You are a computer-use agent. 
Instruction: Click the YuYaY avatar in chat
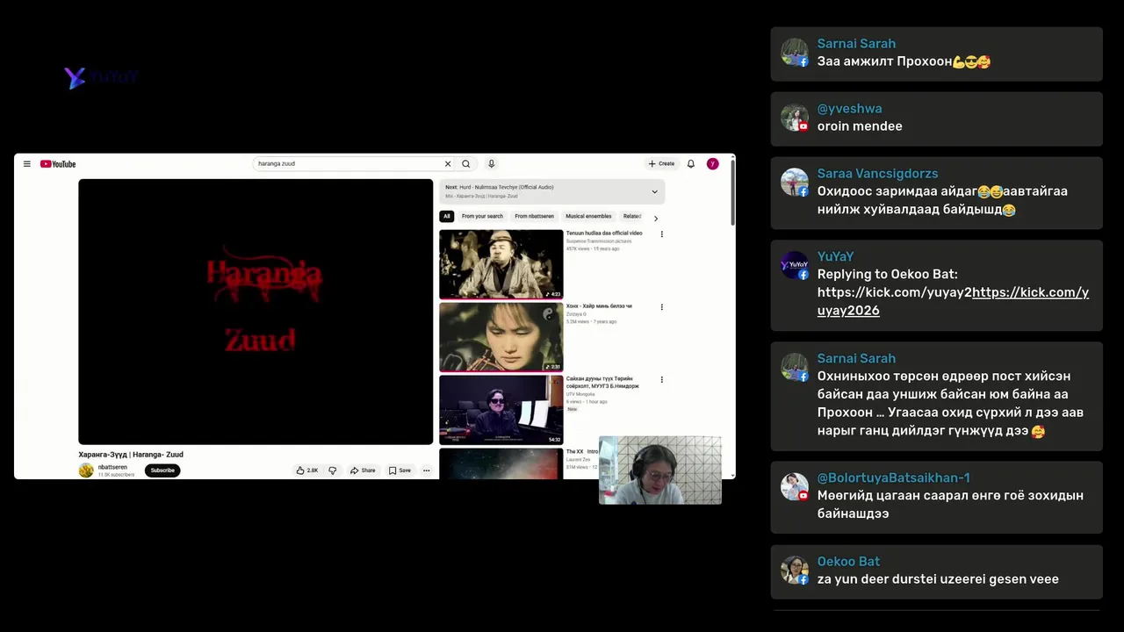pos(795,265)
